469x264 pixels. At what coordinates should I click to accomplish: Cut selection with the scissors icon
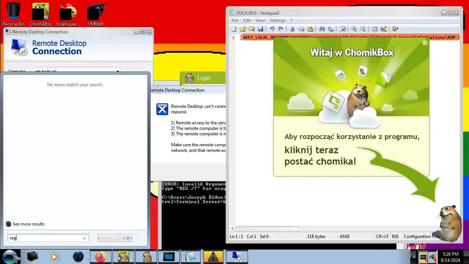coord(292,29)
